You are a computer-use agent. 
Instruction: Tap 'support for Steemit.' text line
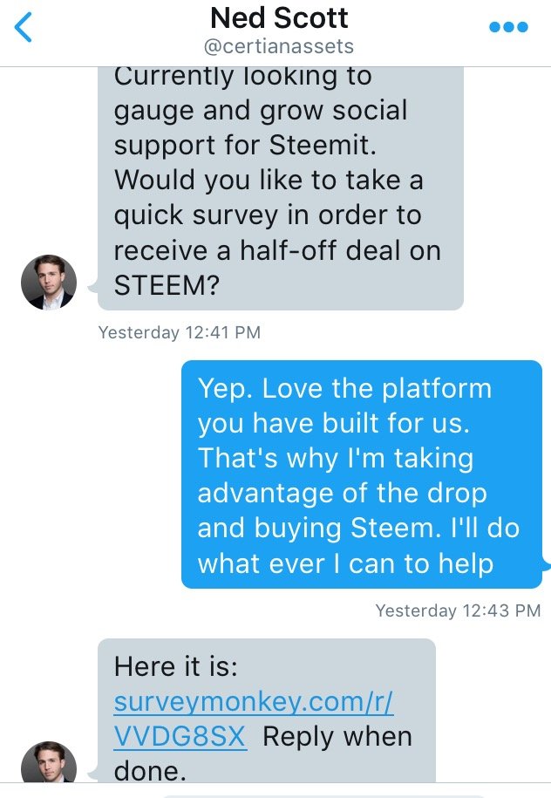245,145
